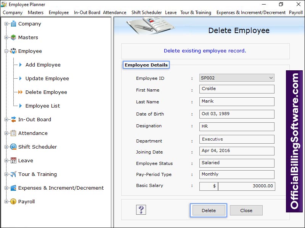Viewport: 305px width, 228px height.
Task: Open the Attendance menu in menu bar
Action: pyautogui.click(x=114, y=13)
